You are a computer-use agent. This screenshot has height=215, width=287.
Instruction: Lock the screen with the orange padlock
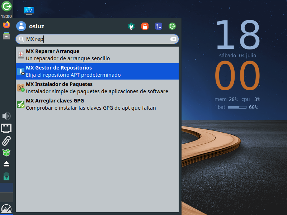[x=145, y=26]
